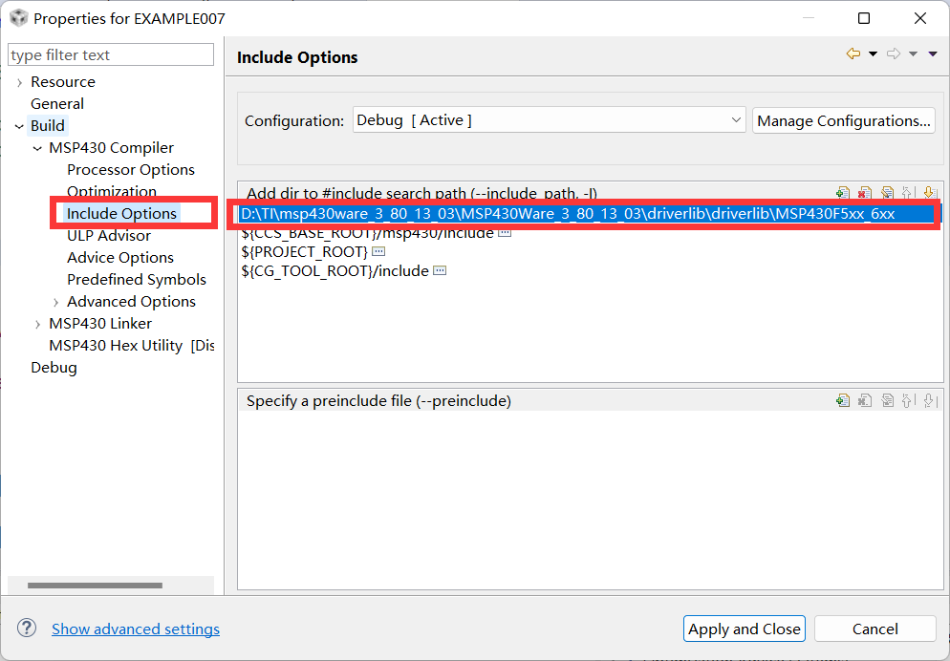Click the type filter text field
Viewport: 950px width, 661px height.
111,55
